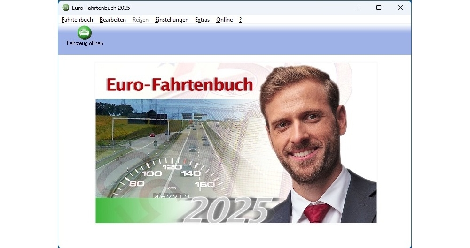Close the Euro-Fahrtenbuch 2025 window
The width and height of the screenshot is (470, 248).
click(400, 8)
